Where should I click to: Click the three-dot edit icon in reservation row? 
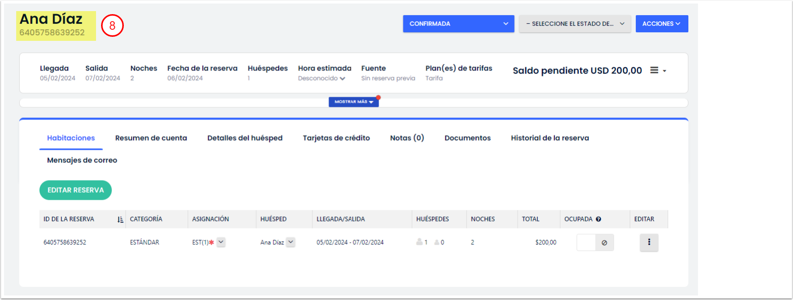[649, 243]
